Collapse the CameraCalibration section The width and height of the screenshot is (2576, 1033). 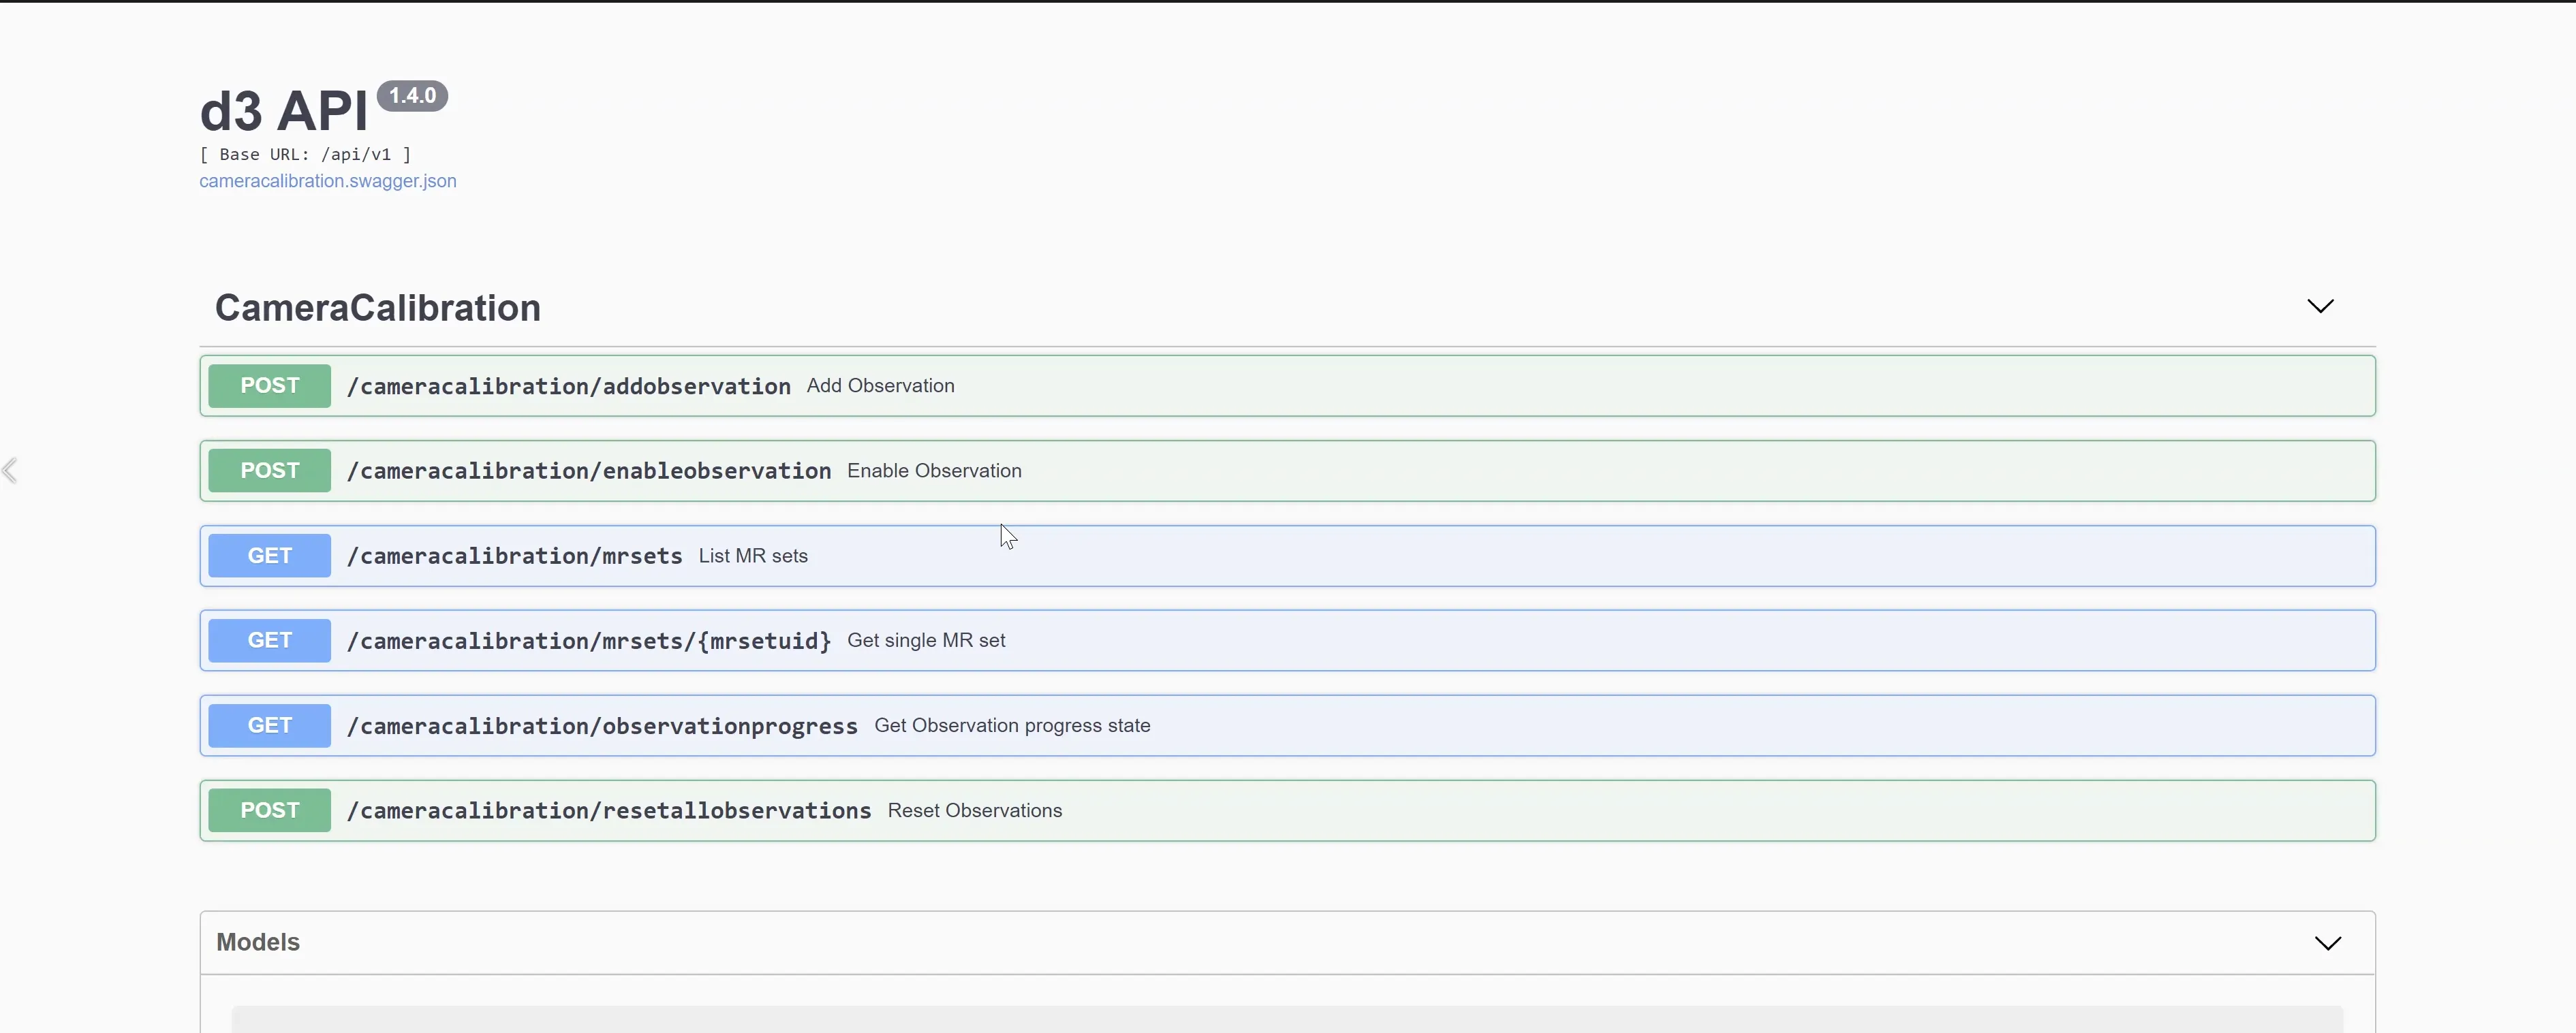point(2321,306)
